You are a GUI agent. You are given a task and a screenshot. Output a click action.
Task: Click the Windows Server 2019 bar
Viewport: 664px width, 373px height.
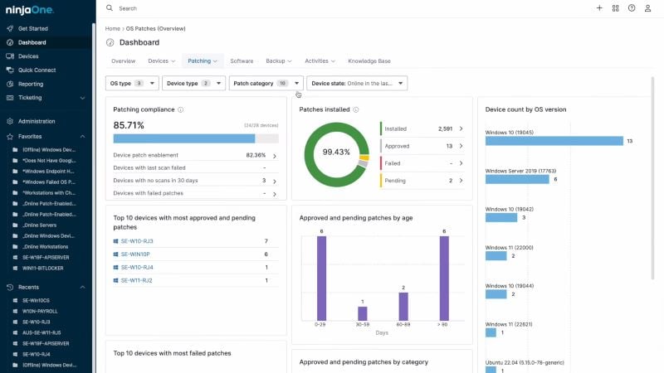pos(517,179)
